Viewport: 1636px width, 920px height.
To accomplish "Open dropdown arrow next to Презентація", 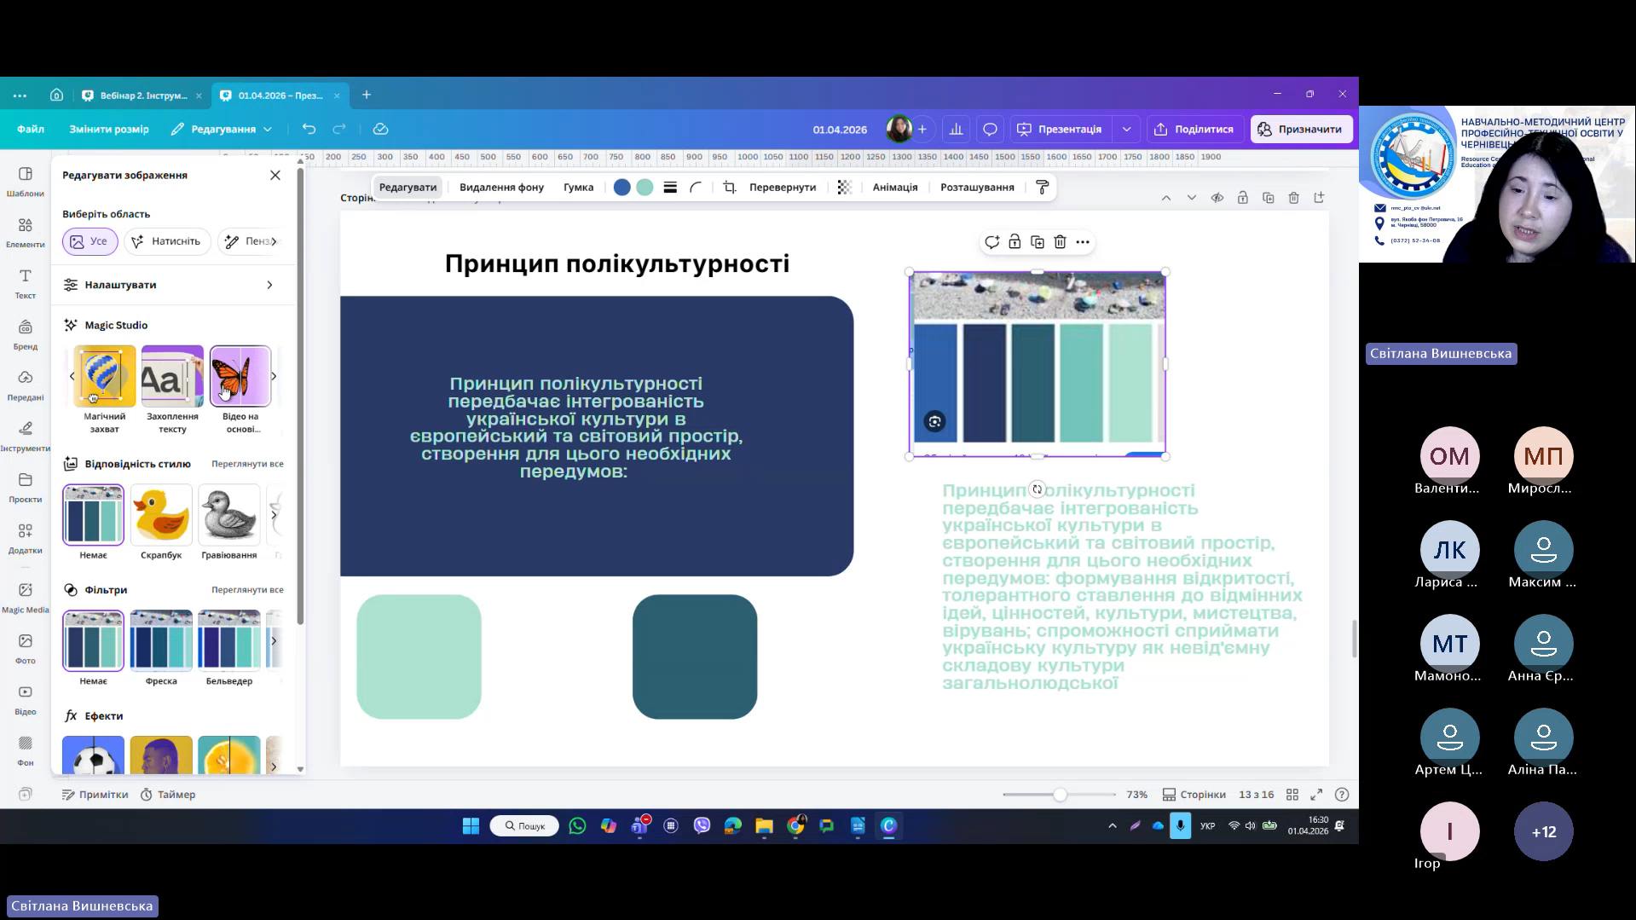I will pyautogui.click(x=1126, y=130).
